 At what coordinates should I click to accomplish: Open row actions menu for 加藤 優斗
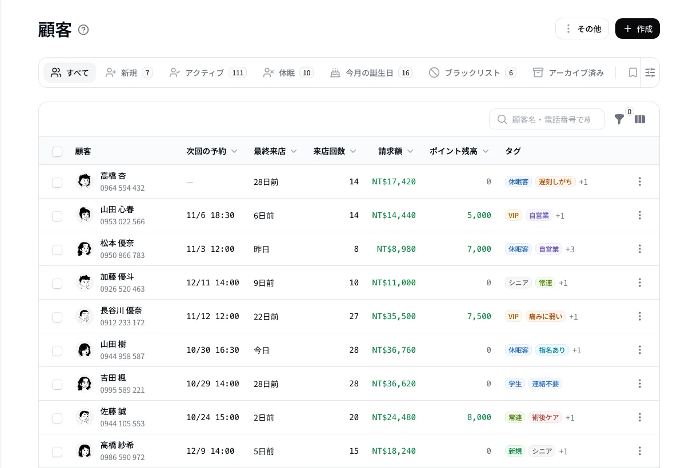tap(640, 283)
